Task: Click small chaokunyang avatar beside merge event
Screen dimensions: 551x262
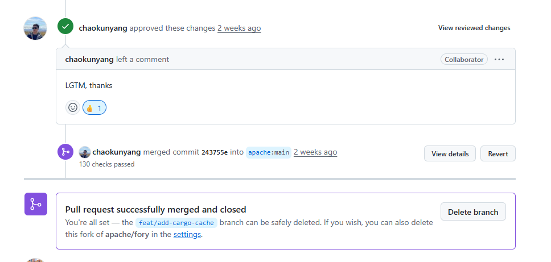Action: point(85,152)
